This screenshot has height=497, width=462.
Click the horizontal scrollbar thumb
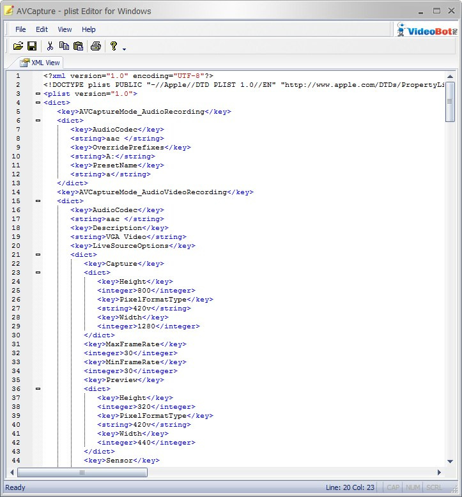(82, 472)
